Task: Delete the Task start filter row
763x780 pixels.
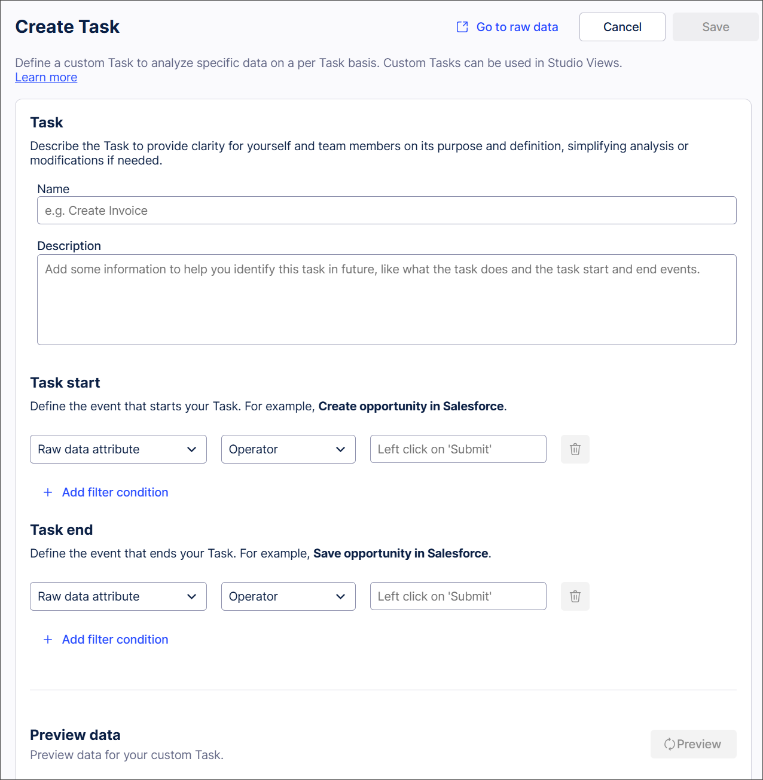Action: pyautogui.click(x=575, y=449)
